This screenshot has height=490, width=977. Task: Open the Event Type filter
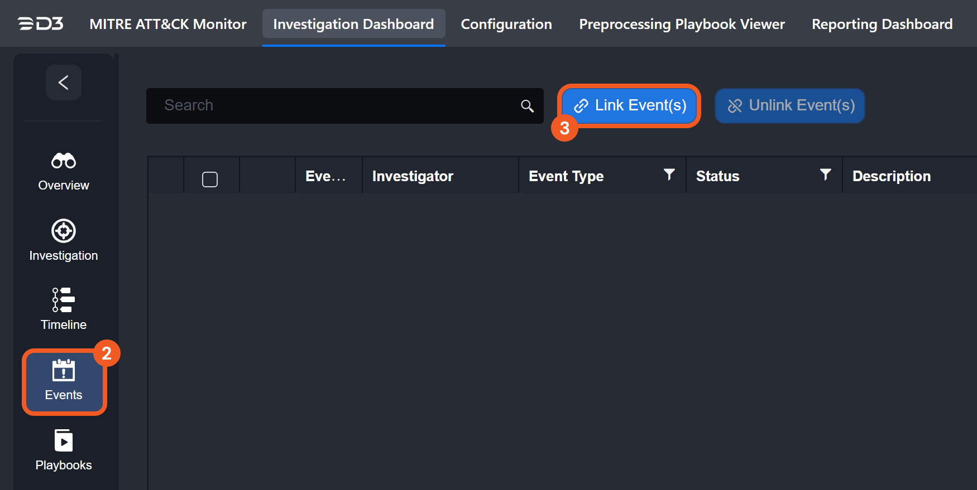click(x=669, y=174)
